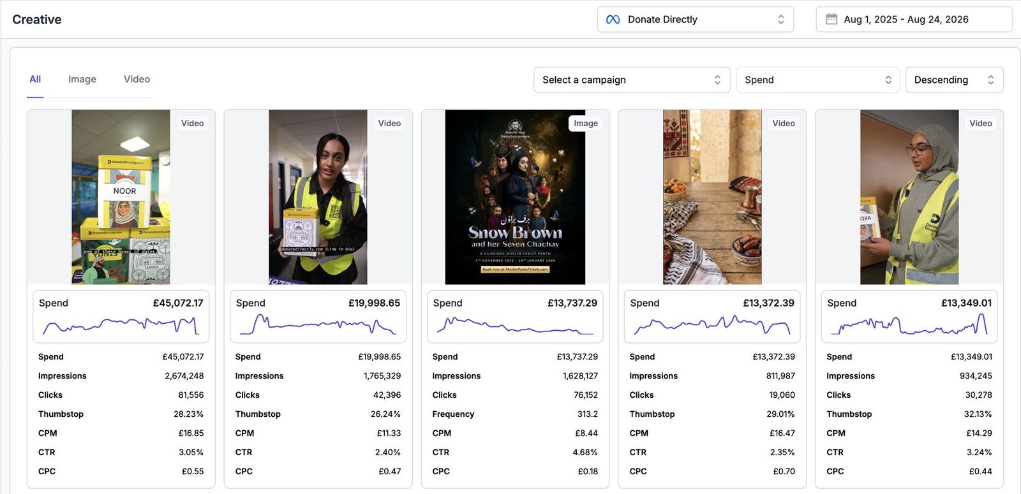Expand the Select a campaign dropdown
1021x494 pixels.
(x=632, y=80)
